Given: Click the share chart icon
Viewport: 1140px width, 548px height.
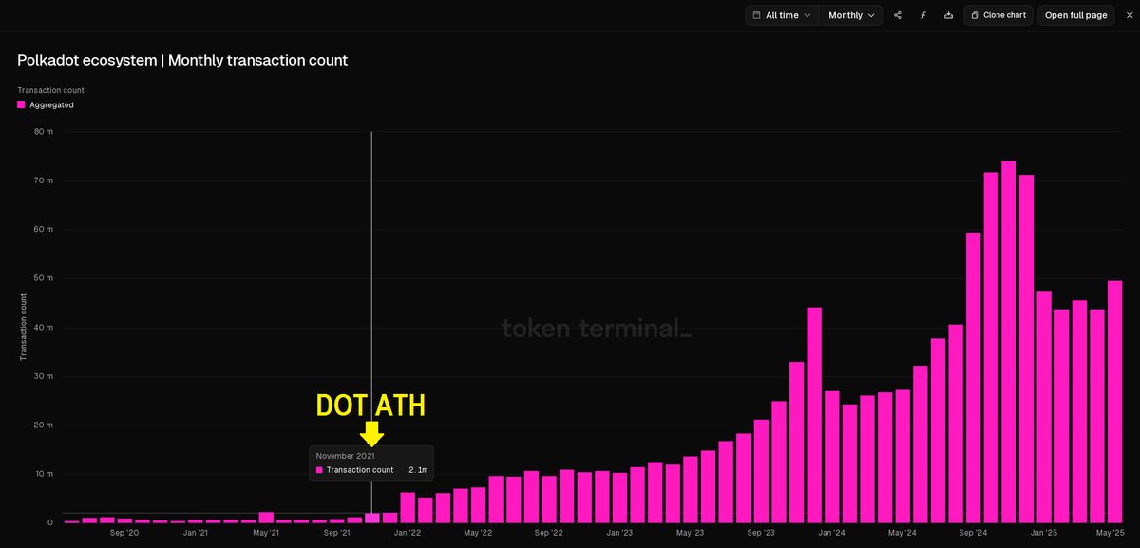Looking at the screenshot, I should 898,15.
